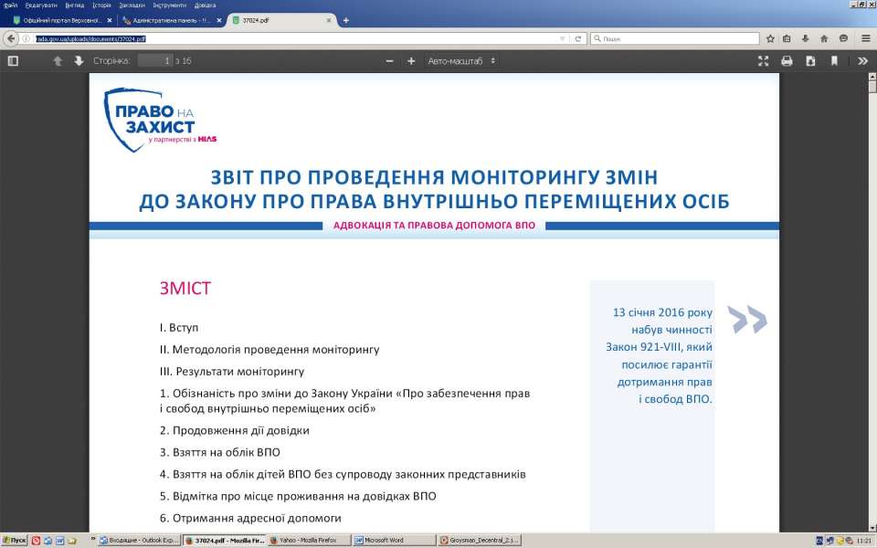Zoom in on the PDF document
The height and width of the screenshot is (548, 877).
pos(411,61)
